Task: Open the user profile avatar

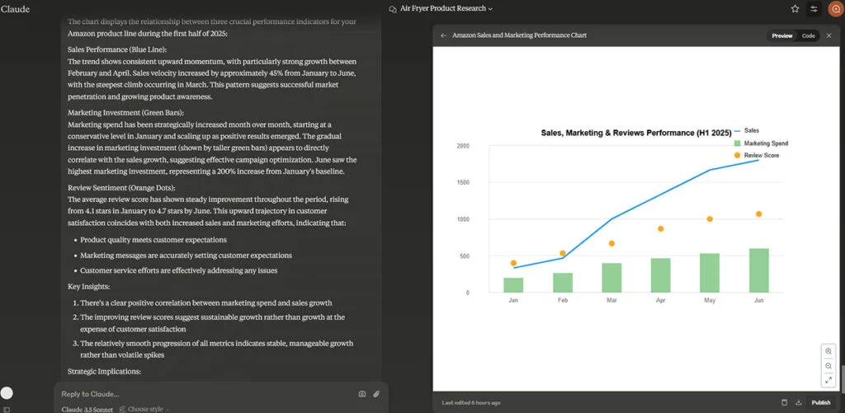Action: [x=834, y=8]
